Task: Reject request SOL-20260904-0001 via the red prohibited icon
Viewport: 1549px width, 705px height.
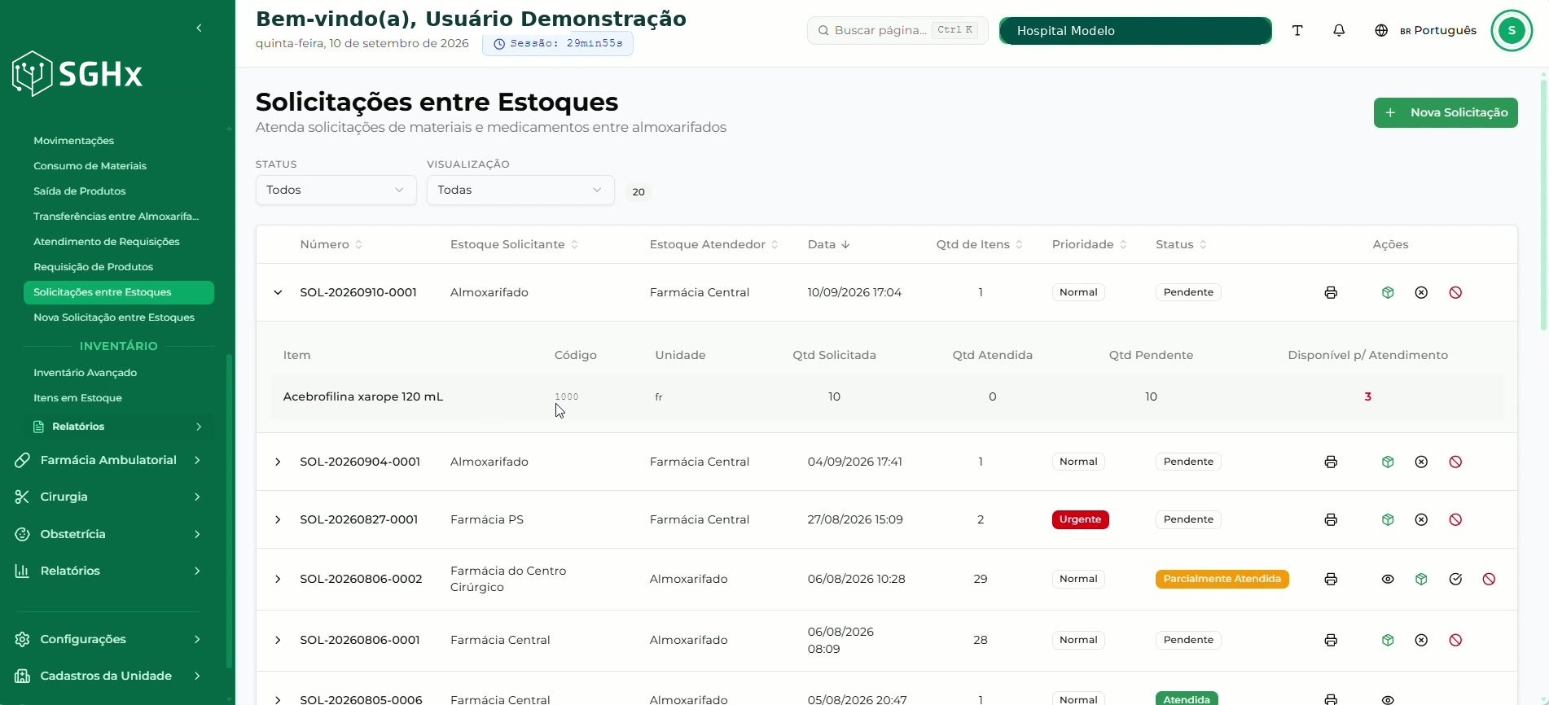Action: pyautogui.click(x=1455, y=462)
